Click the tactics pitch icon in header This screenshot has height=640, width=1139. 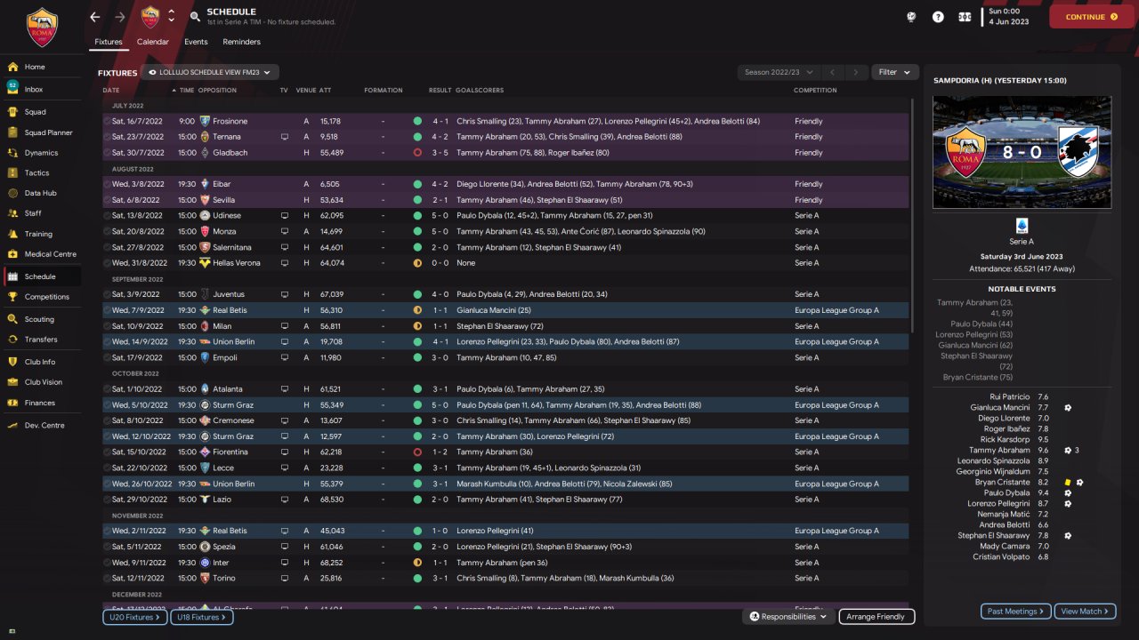coord(965,17)
